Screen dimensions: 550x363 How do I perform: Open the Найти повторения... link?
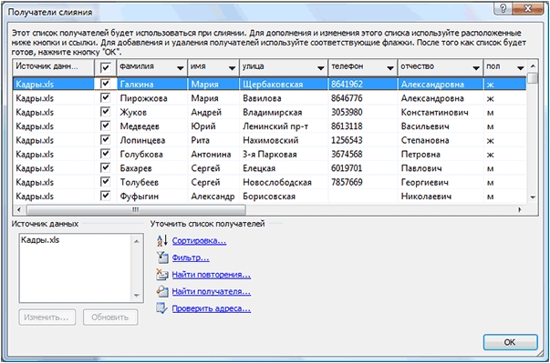click(212, 275)
